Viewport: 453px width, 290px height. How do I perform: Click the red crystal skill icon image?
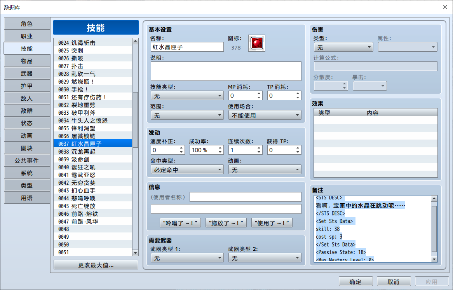coord(256,44)
